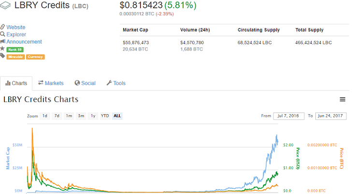Image resolution: width=355 pixels, height=194 pixels.
Task: Click the tag icon beside Mineable
Action: click(x=2, y=56)
